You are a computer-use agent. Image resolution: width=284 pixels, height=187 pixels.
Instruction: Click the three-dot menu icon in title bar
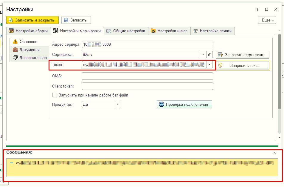257,10
